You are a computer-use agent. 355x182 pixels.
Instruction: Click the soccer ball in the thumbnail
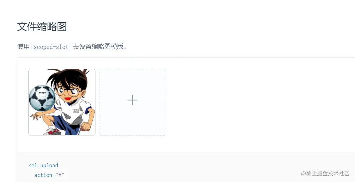click(42, 98)
